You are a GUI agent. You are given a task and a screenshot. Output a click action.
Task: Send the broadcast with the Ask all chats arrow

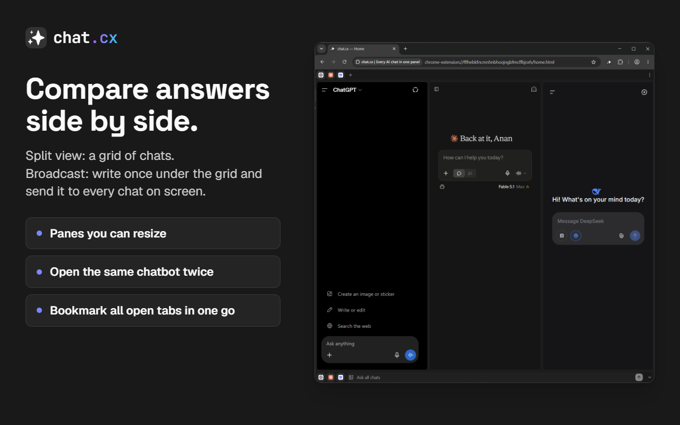(639, 377)
